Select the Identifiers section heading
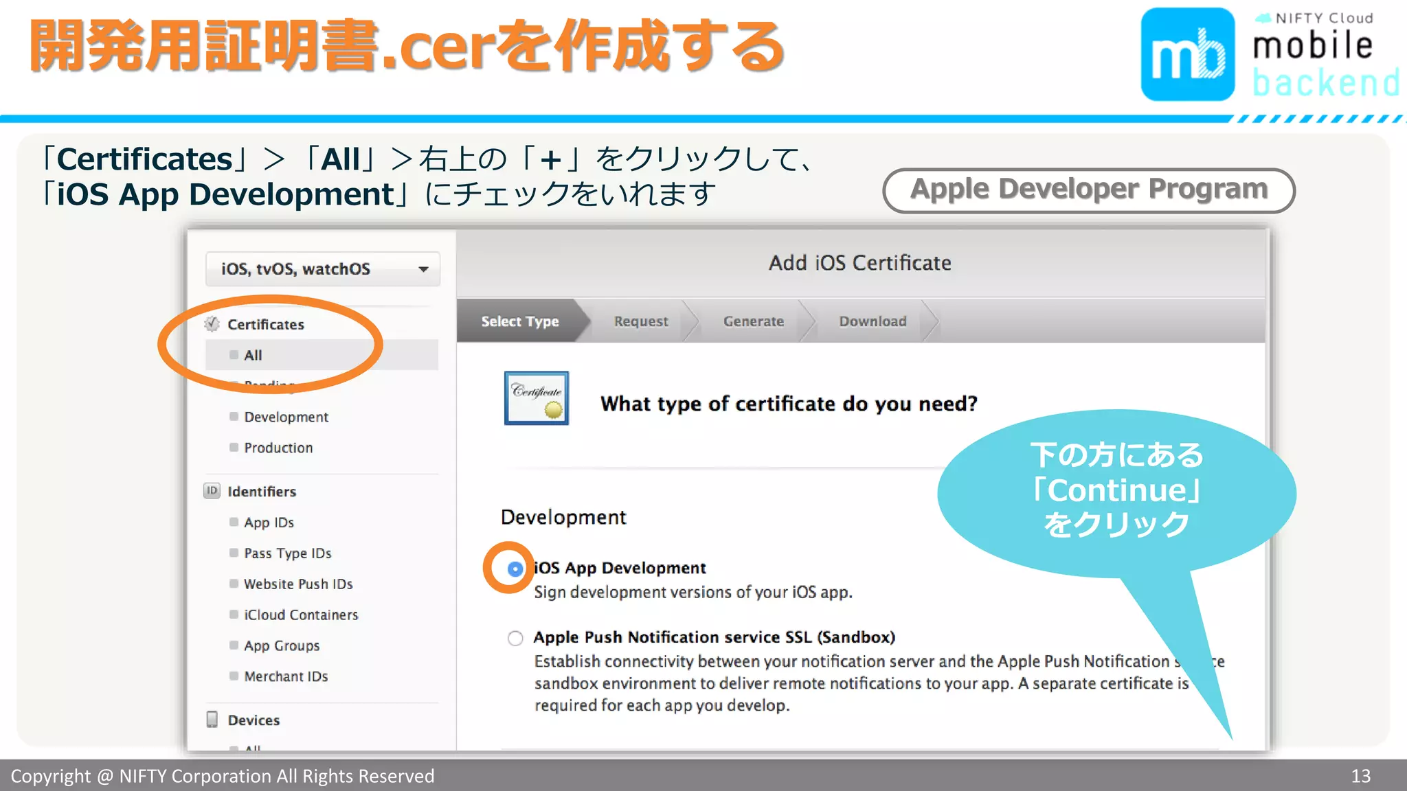Image resolution: width=1407 pixels, height=791 pixels. pyautogui.click(x=262, y=492)
